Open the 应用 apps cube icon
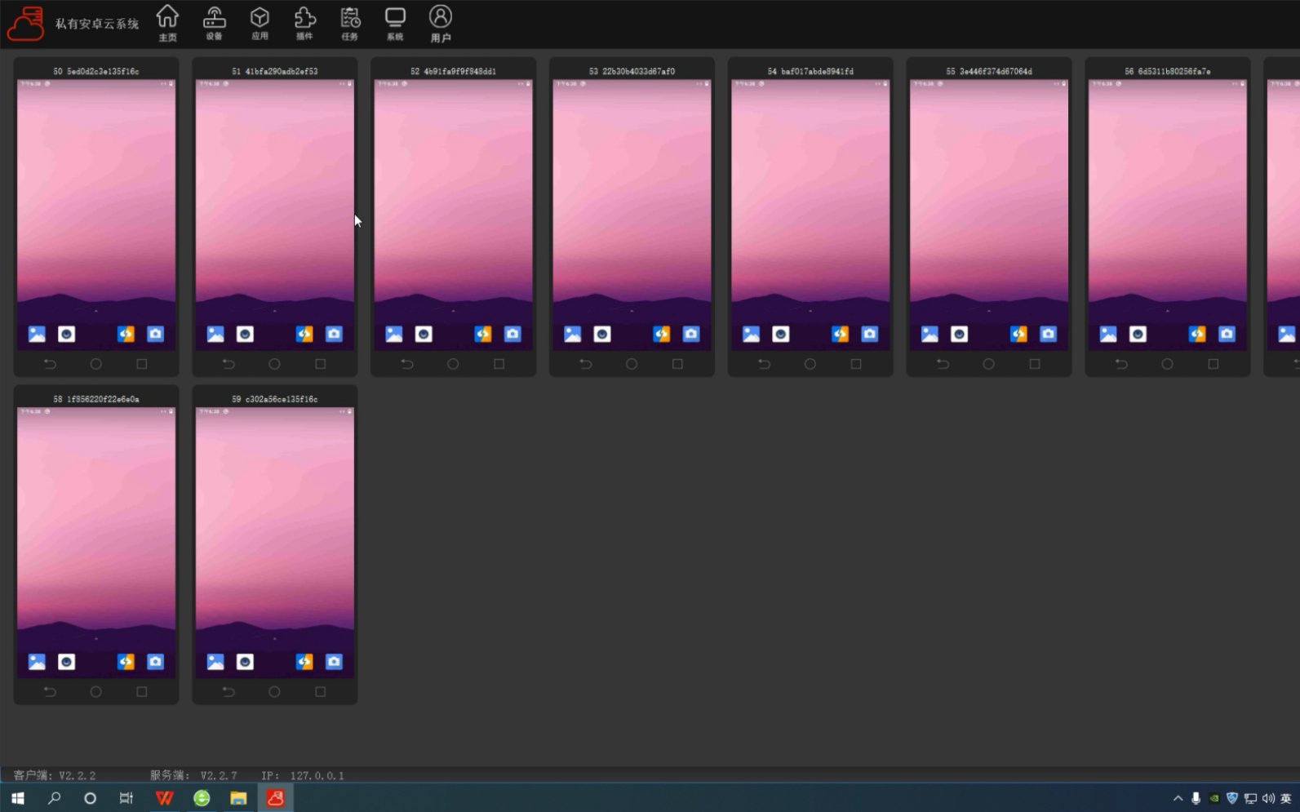This screenshot has height=812, width=1300. [x=260, y=23]
